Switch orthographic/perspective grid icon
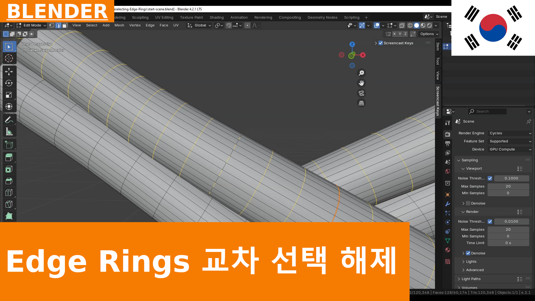 click(361, 103)
